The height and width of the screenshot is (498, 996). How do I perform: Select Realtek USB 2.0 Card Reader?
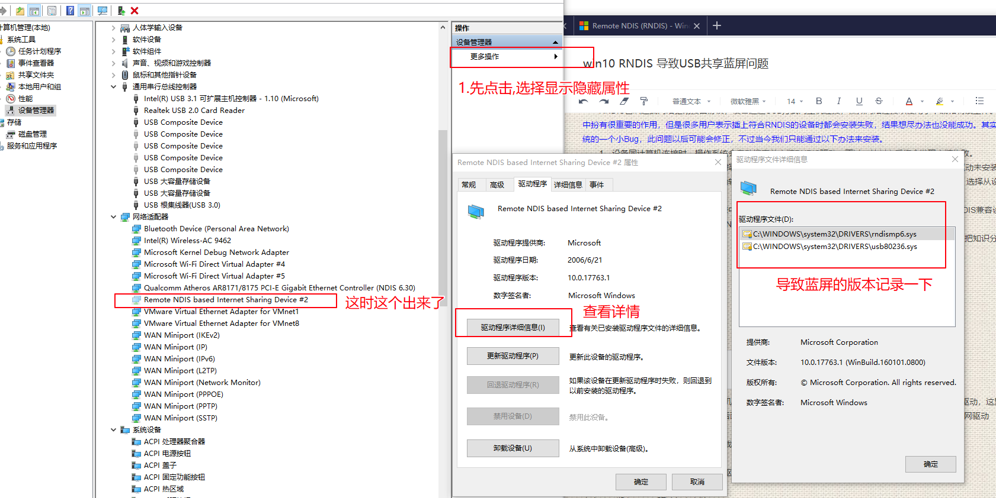tap(194, 111)
